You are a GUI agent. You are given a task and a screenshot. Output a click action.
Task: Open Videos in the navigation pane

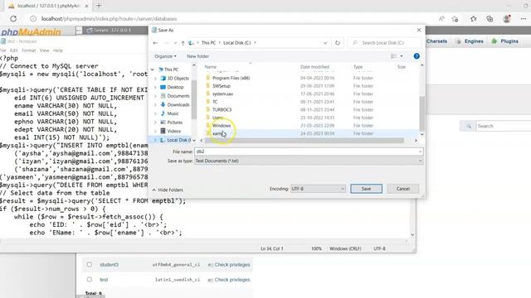173,131
